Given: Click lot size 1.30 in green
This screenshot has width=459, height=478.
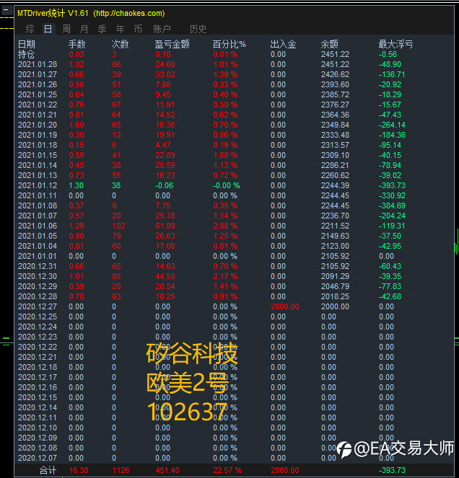Looking at the screenshot, I should pos(76,185).
